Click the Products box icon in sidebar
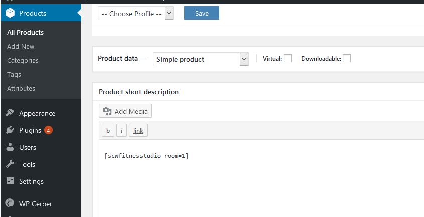 coord(10,13)
